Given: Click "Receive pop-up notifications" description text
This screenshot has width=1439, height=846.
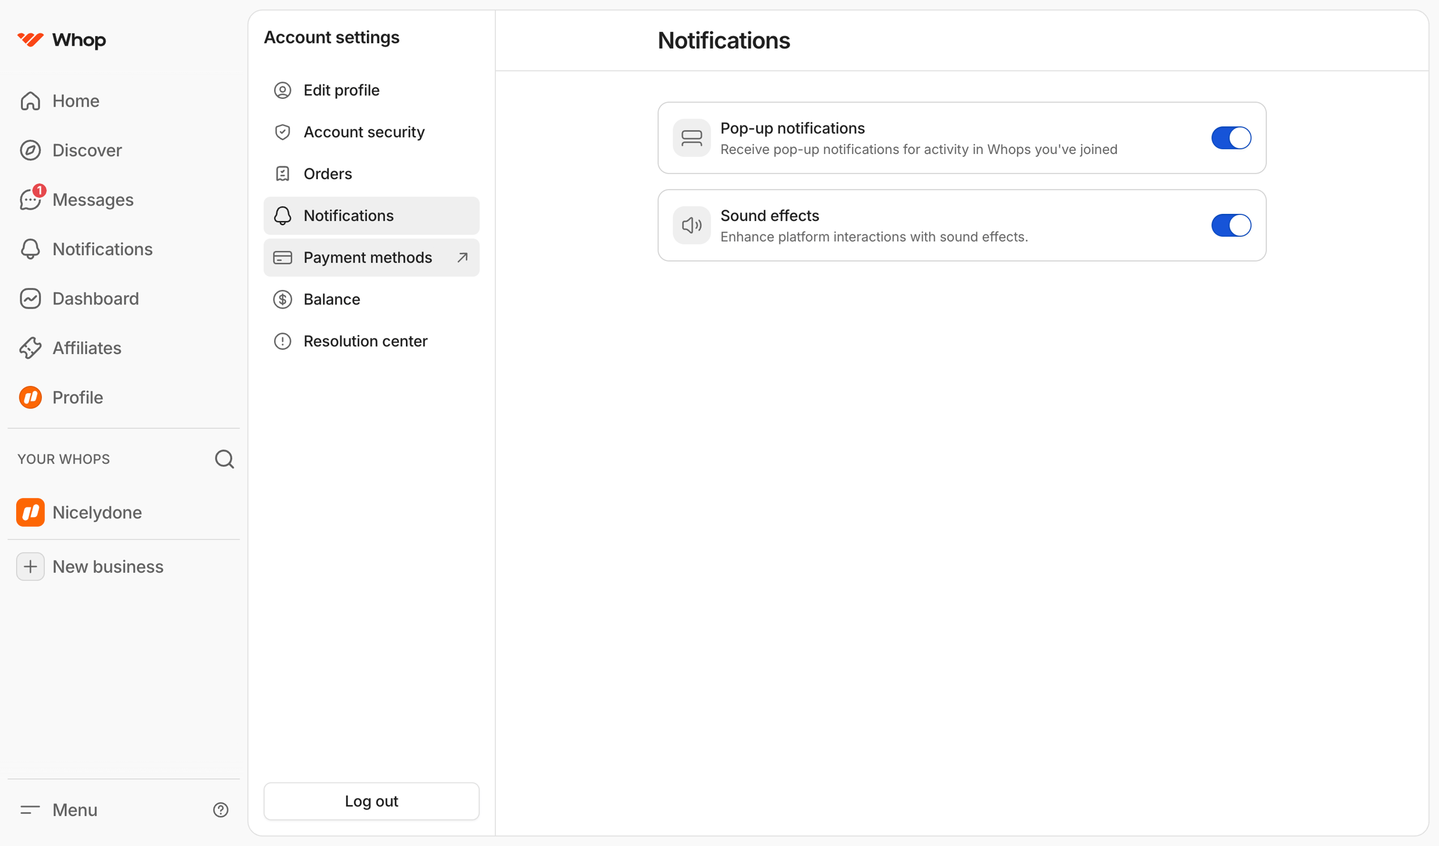Looking at the screenshot, I should pyautogui.click(x=919, y=149).
